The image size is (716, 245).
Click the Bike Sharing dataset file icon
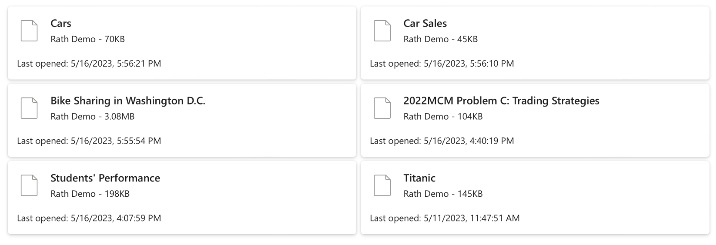pos(29,108)
